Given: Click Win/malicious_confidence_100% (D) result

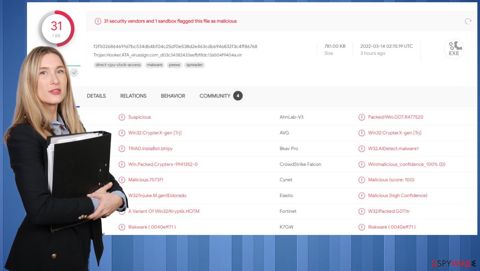Looking at the screenshot, I should pos(406,164).
